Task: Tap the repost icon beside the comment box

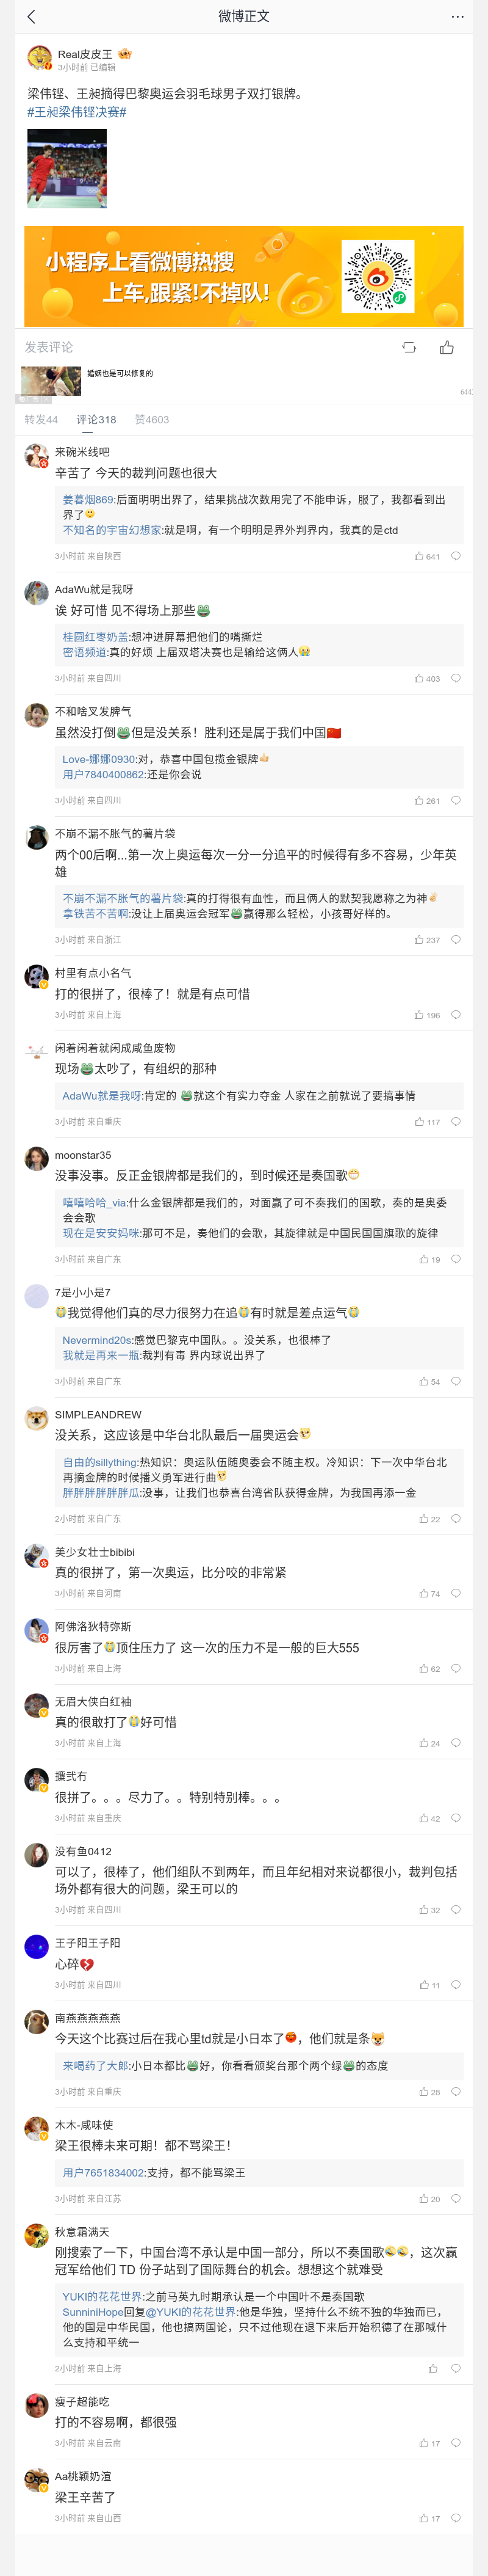Action: point(409,347)
